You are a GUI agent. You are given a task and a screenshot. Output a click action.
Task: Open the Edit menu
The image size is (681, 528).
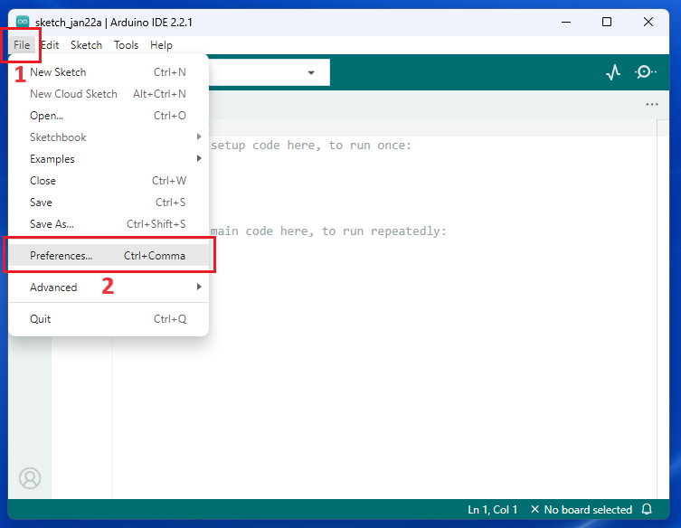[x=50, y=45]
